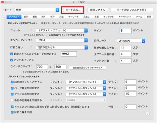The width and height of the screenshot is (157, 123).
Task: Click size field in 印刷用フォント/サイズ row
Action: point(131,82)
